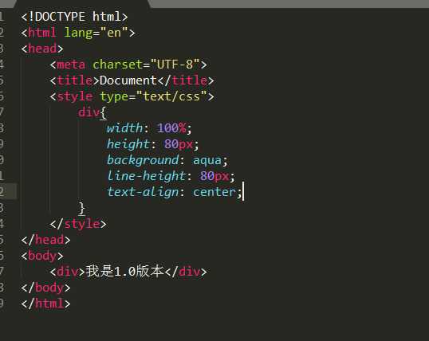429x341 pixels.
Task: Select the charset attribute
Action: coord(118,65)
